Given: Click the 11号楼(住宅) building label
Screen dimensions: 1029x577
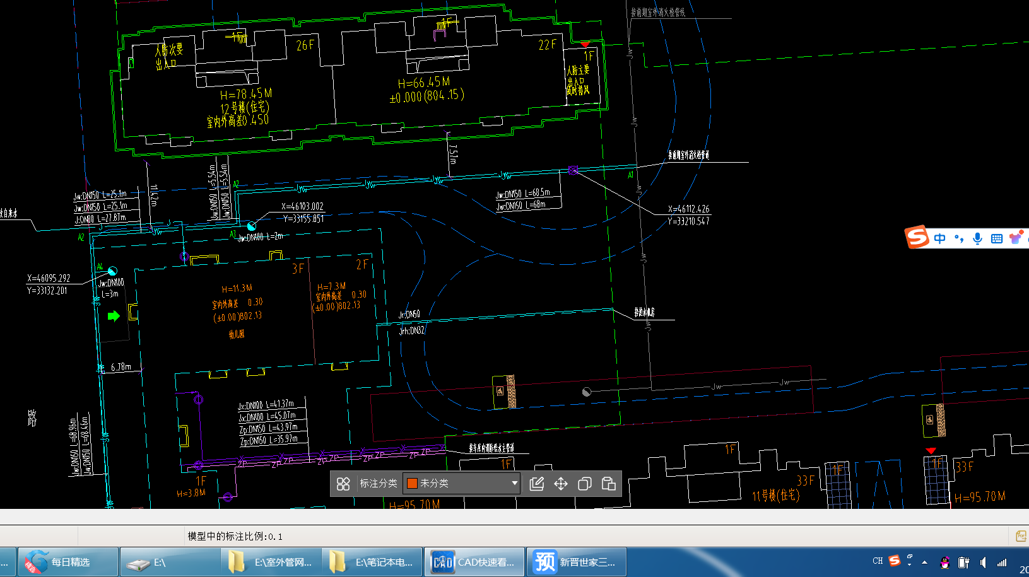Looking at the screenshot, I should [x=776, y=496].
